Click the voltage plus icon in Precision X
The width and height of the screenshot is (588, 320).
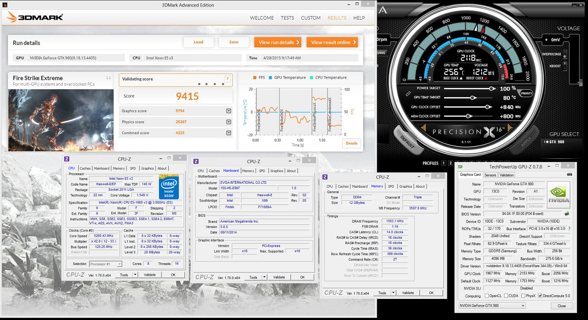(x=546, y=40)
